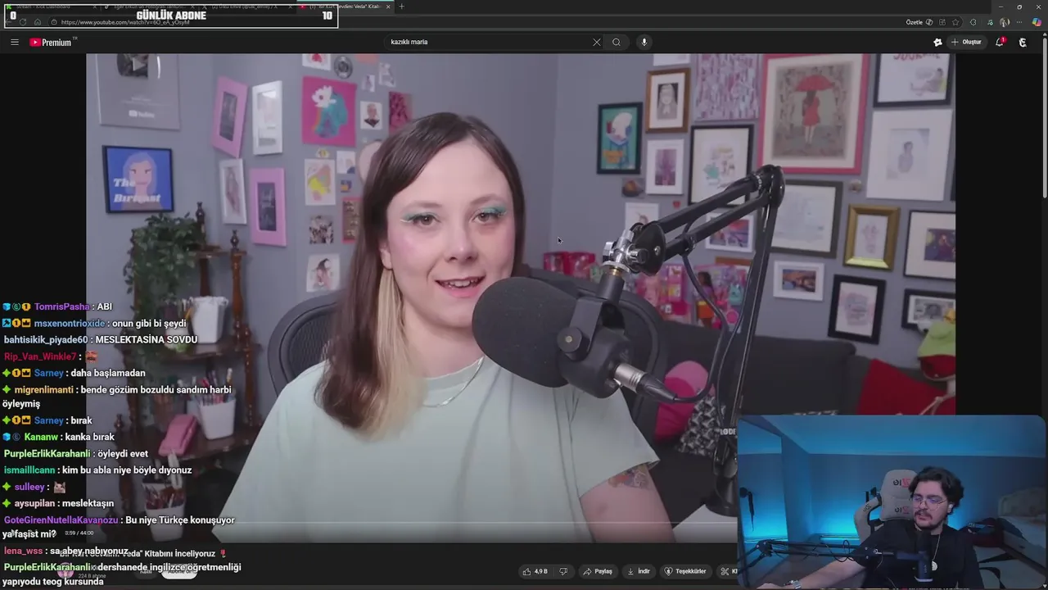Click the streamer webcam overlay

(892, 501)
